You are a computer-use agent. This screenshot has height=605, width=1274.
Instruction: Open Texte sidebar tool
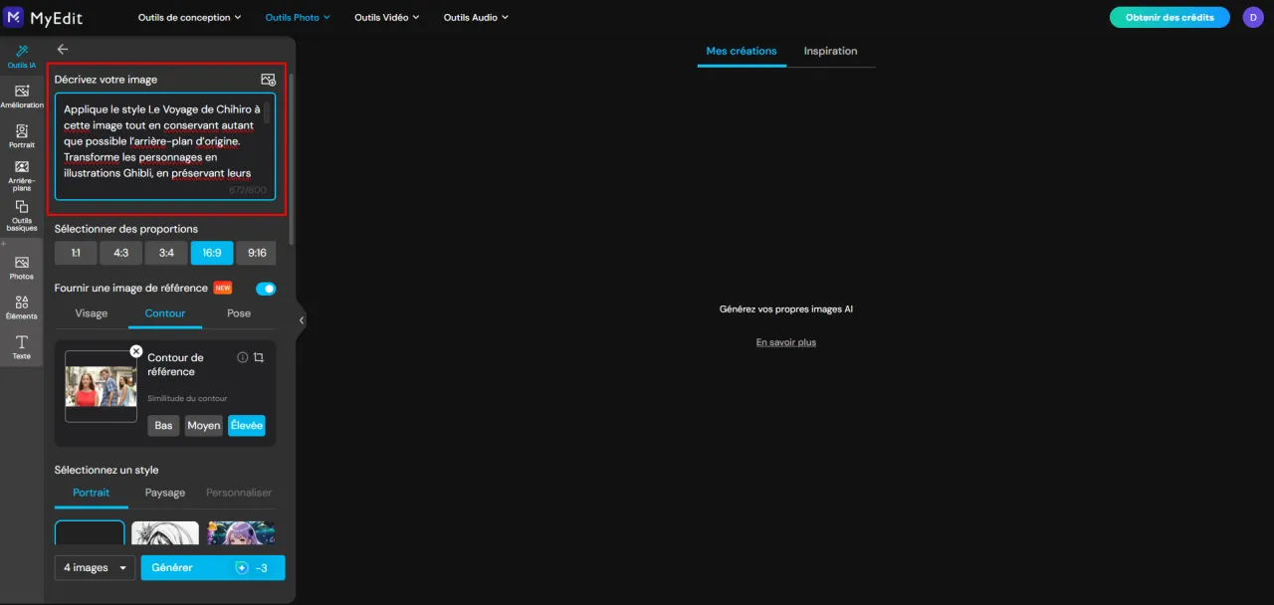(x=22, y=347)
